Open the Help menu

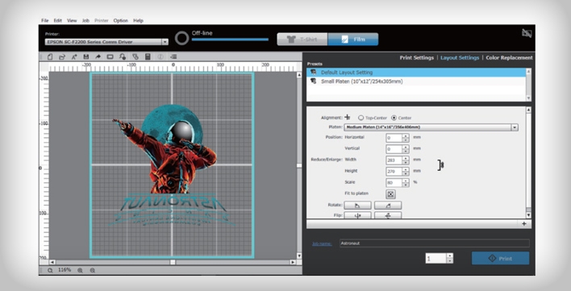click(138, 21)
